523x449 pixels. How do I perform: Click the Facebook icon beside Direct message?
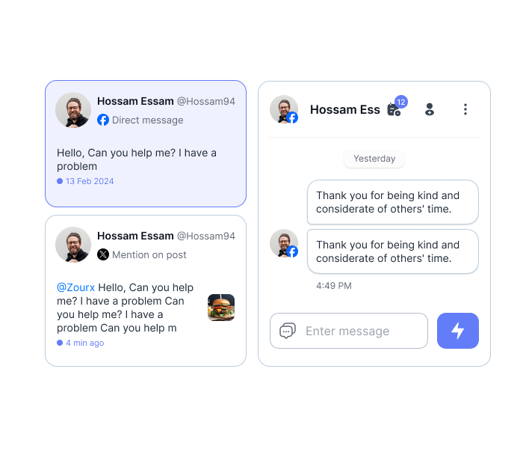pos(103,120)
